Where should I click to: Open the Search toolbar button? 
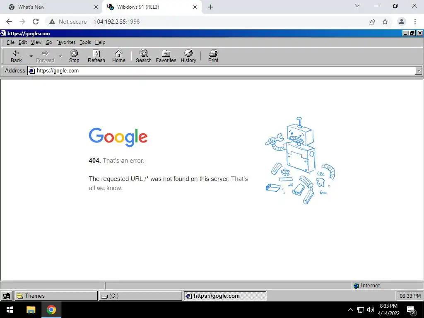click(x=144, y=56)
